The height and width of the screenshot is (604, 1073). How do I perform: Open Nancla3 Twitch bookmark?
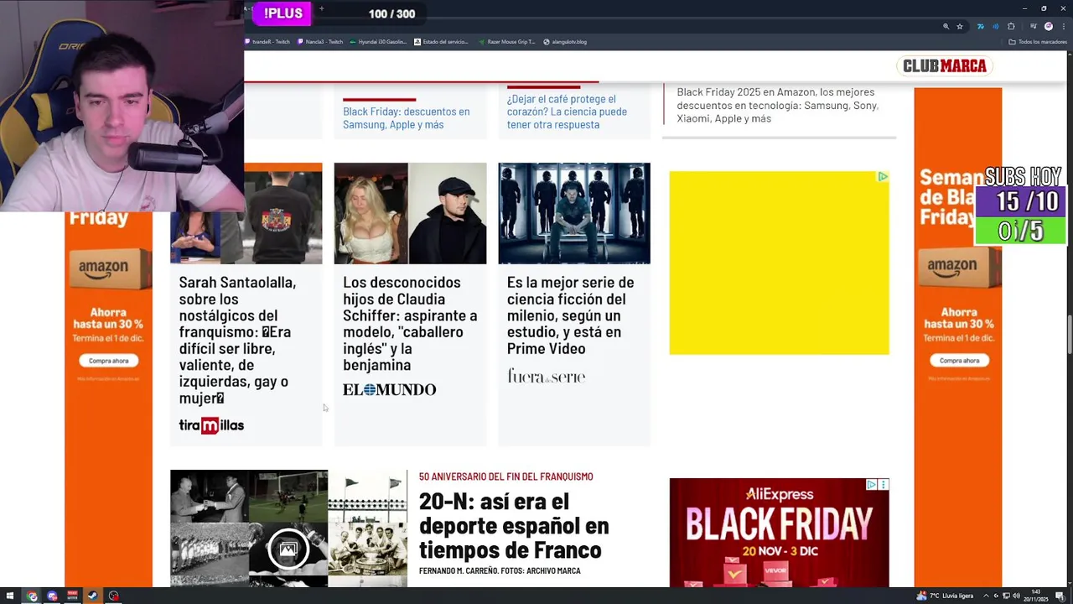point(320,42)
